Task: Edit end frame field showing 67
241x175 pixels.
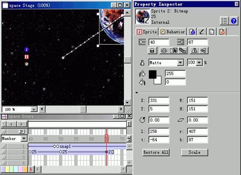Action: pyautogui.click(x=197, y=42)
